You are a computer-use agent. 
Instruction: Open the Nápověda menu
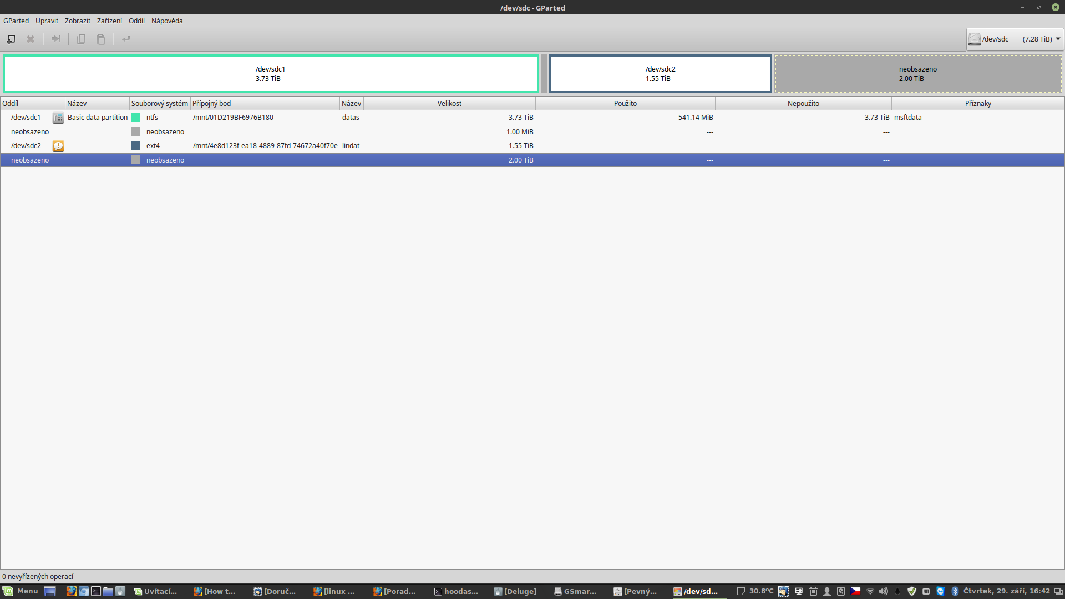[167, 21]
